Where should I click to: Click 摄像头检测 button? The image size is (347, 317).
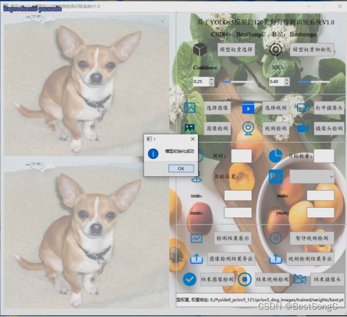coord(329,128)
